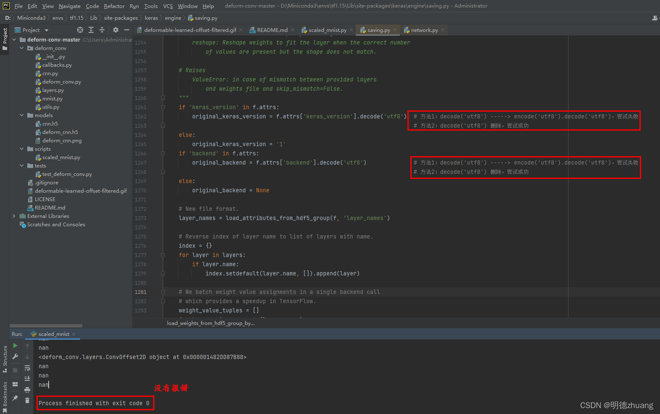The image size is (660, 414).
Task: Click the layout icon in Run panel
Action: coord(15,384)
